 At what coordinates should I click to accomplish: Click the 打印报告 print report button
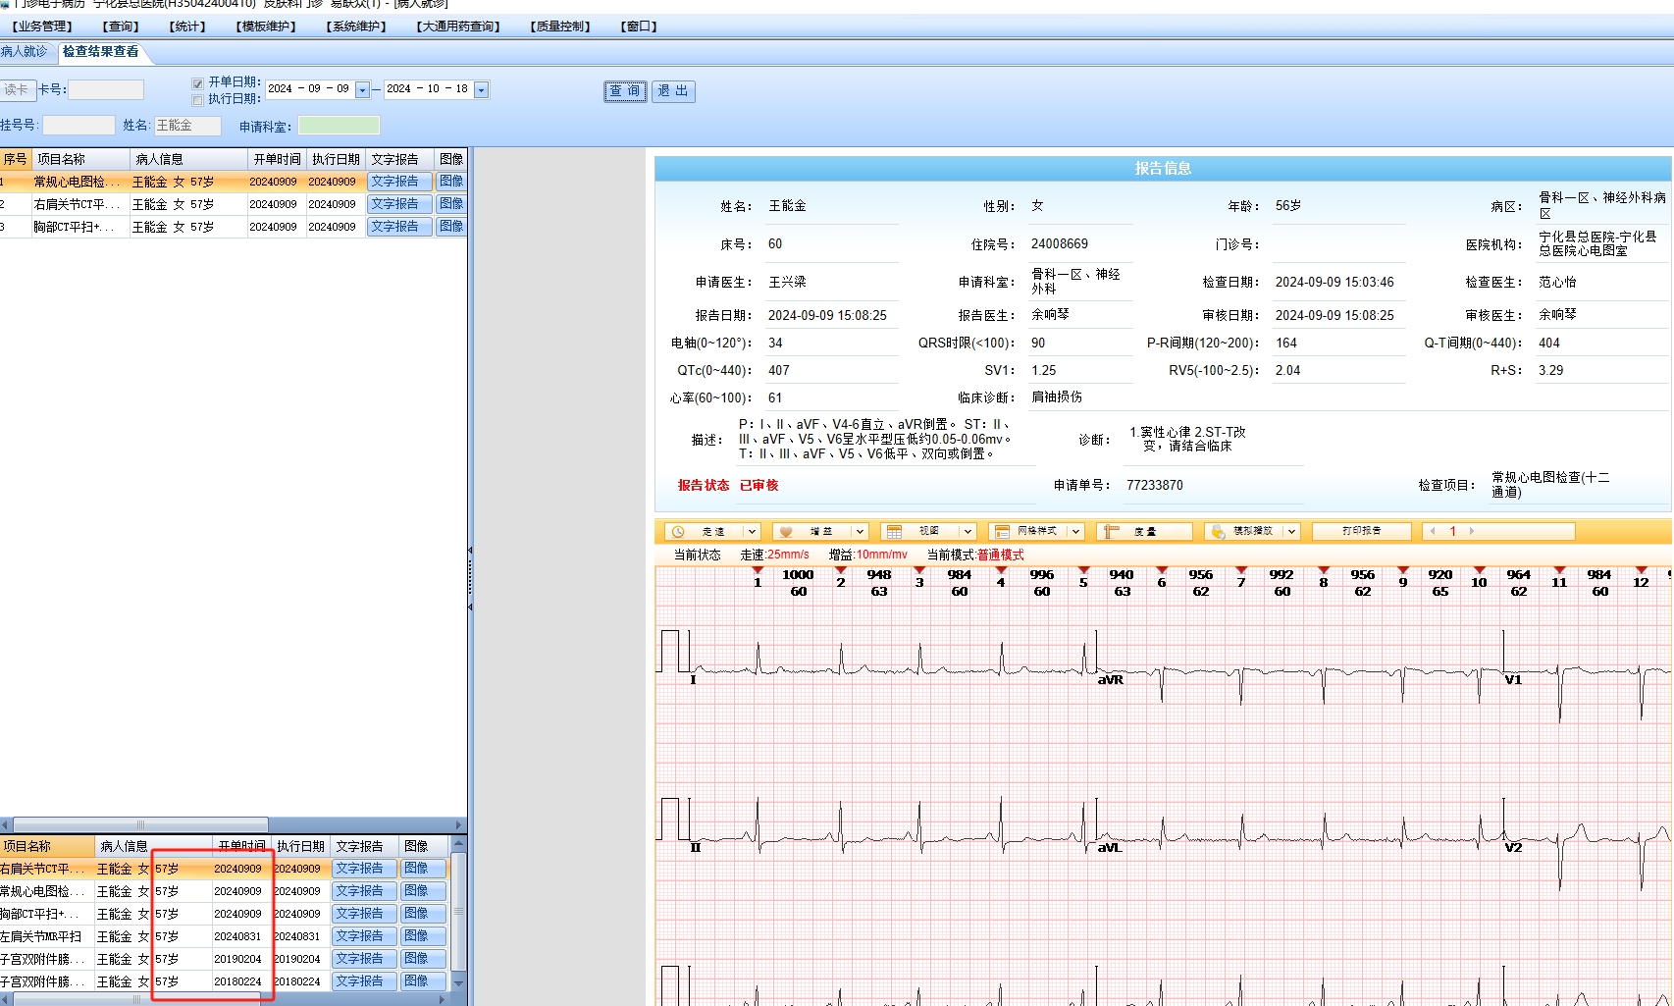click(x=1361, y=531)
